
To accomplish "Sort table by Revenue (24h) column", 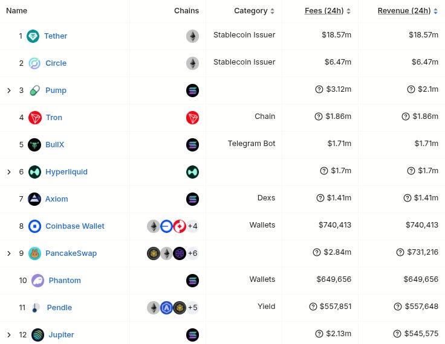I will click(x=408, y=11).
